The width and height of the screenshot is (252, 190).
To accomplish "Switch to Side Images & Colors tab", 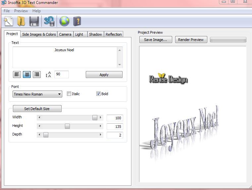I will 39,34.
